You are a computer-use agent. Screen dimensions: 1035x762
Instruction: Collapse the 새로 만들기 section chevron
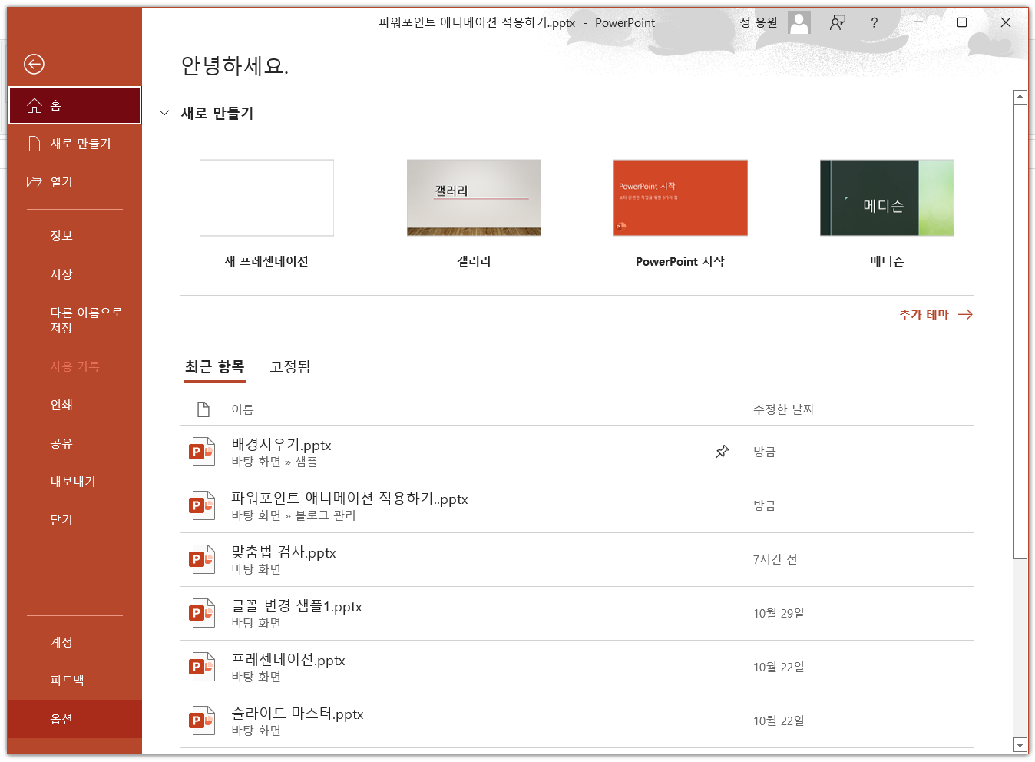[164, 113]
